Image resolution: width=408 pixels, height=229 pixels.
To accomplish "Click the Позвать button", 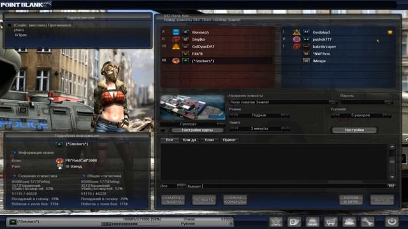I will tap(204, 200).
